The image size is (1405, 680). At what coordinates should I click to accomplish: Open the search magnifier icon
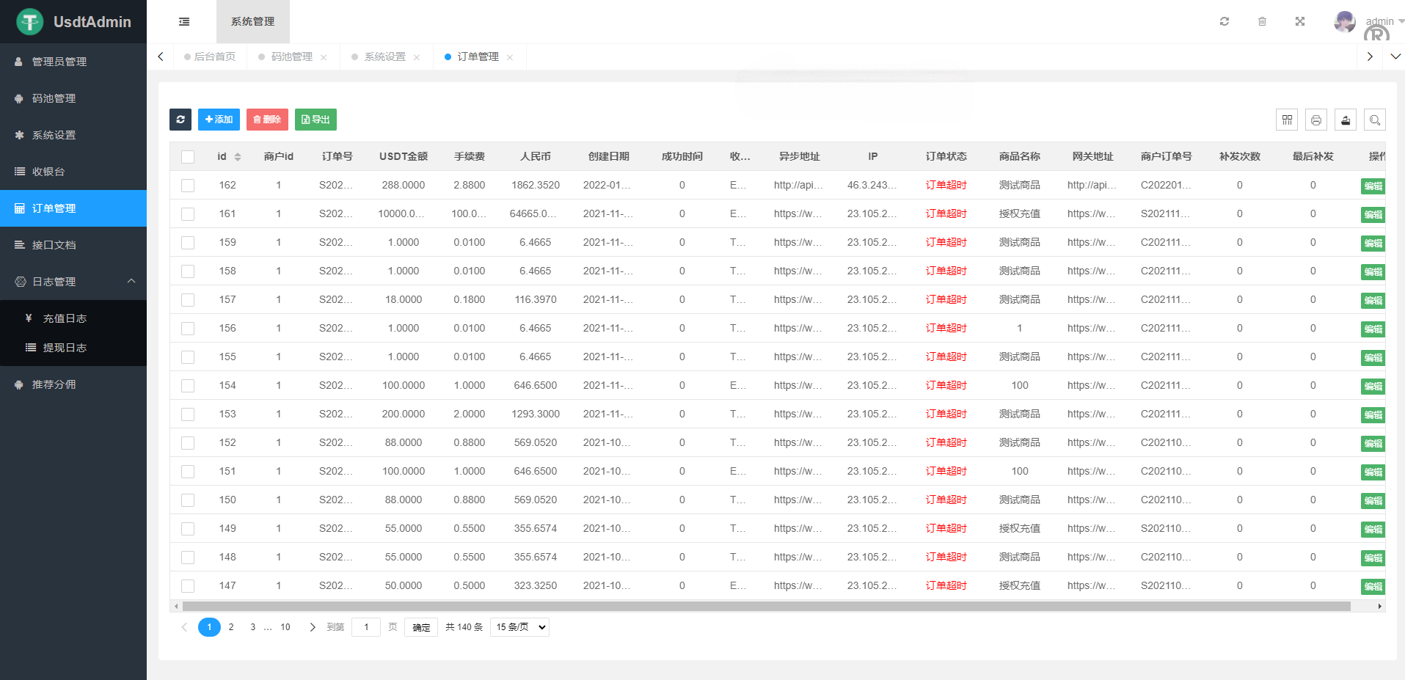tap(1374, 120)
